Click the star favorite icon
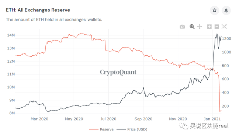 point(215,10)
